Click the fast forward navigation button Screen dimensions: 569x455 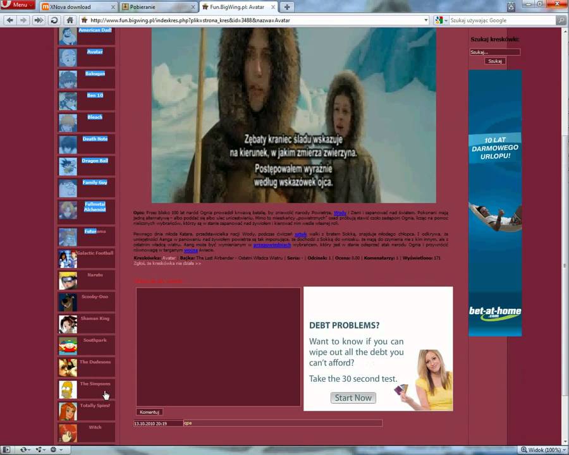pyautogui.click(x=39, y=20)
